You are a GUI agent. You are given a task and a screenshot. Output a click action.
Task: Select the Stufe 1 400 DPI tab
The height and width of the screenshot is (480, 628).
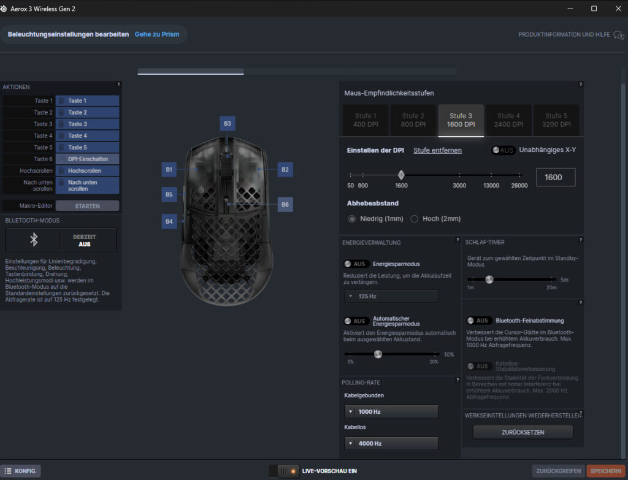click(366, 120)
